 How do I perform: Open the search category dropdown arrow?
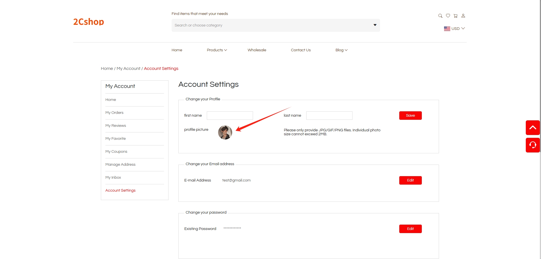point(375,25)
